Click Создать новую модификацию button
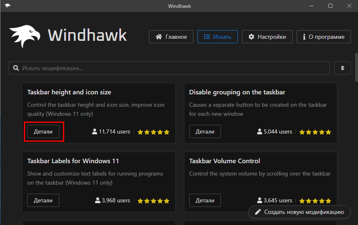358x225 pixels. (299, 212)
